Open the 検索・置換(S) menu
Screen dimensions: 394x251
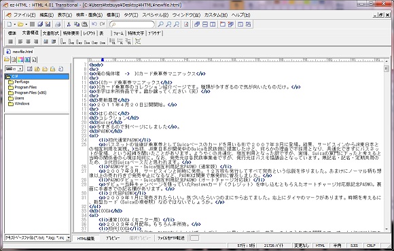[x=89, y=15]
